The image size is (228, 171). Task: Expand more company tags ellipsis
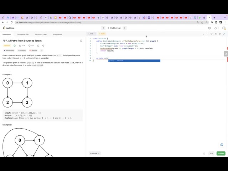click(x=41, y=51)
